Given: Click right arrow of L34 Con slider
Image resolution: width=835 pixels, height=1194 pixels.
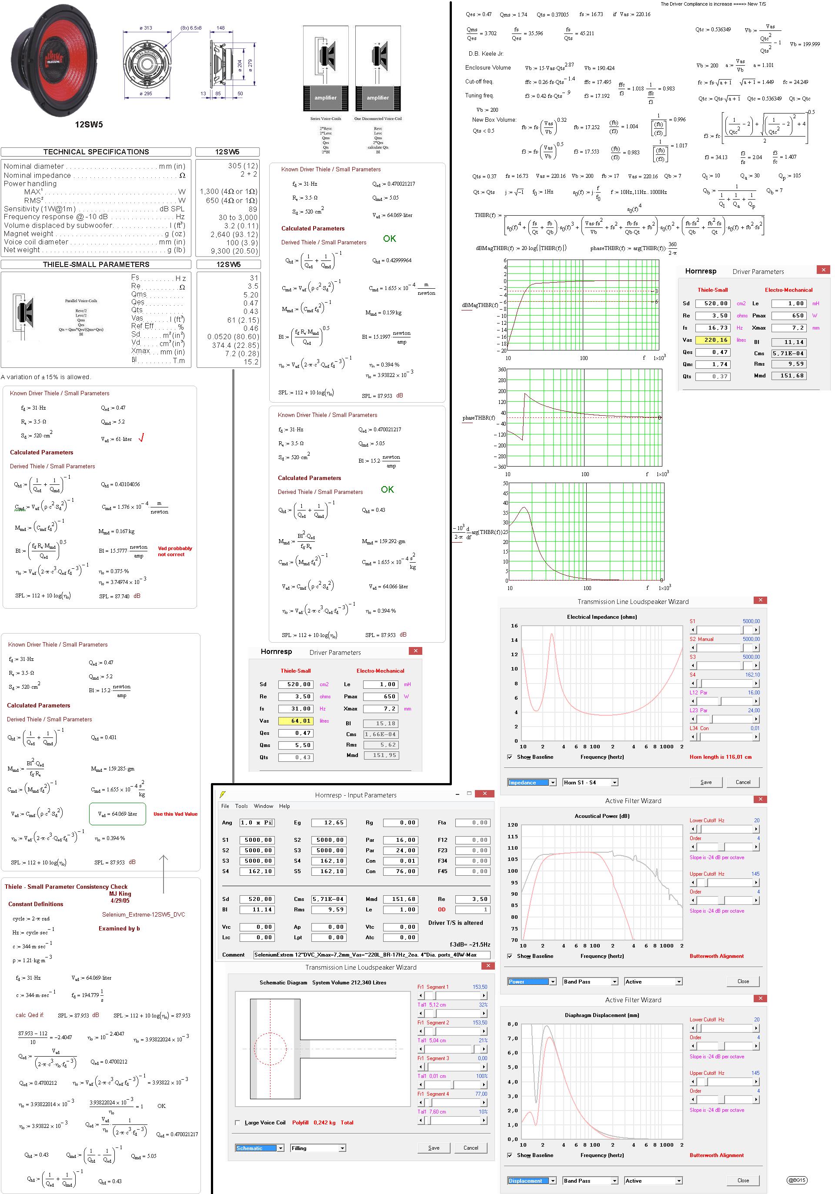Looking at the screenshot, I should (756, 737).
